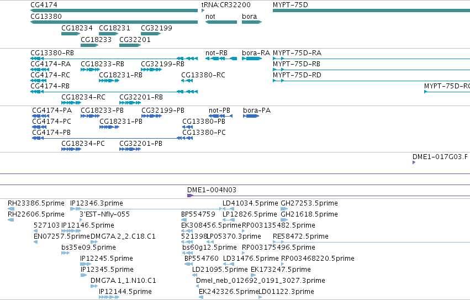Select the MYPT-75D-RA transcript label
470x300 pixels.
(x=297, y=53)
